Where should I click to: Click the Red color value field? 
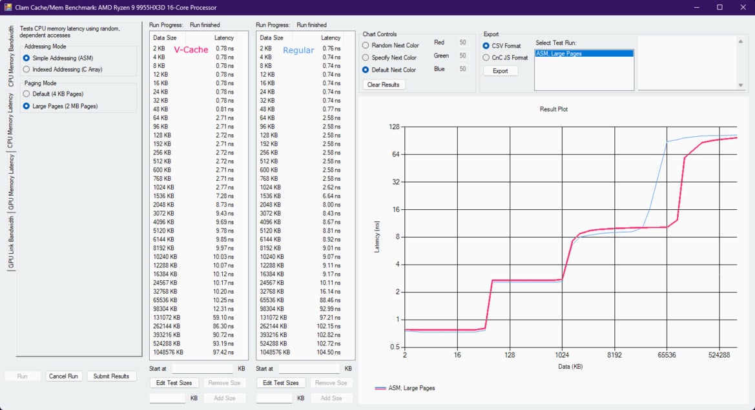(x=462, y=43)
